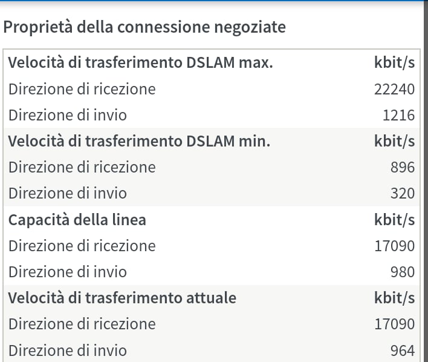Click the 964 current send speed value

click(403, 350)
